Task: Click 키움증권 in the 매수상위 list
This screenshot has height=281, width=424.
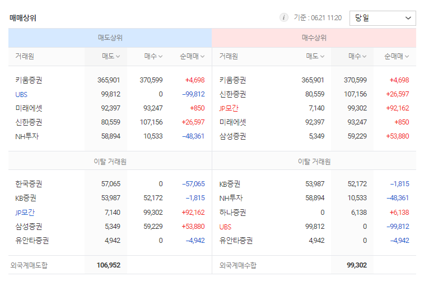Action: pyautogui.click(x=232, y=80)
